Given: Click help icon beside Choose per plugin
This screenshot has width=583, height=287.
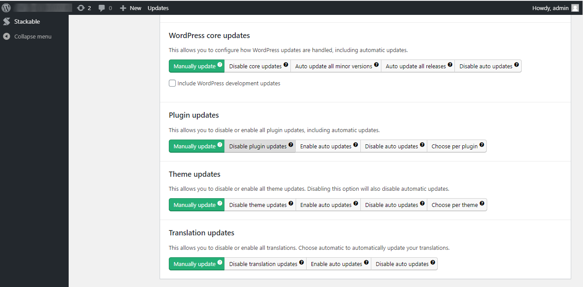Looking at the screenshot, I should click(482, 145).
